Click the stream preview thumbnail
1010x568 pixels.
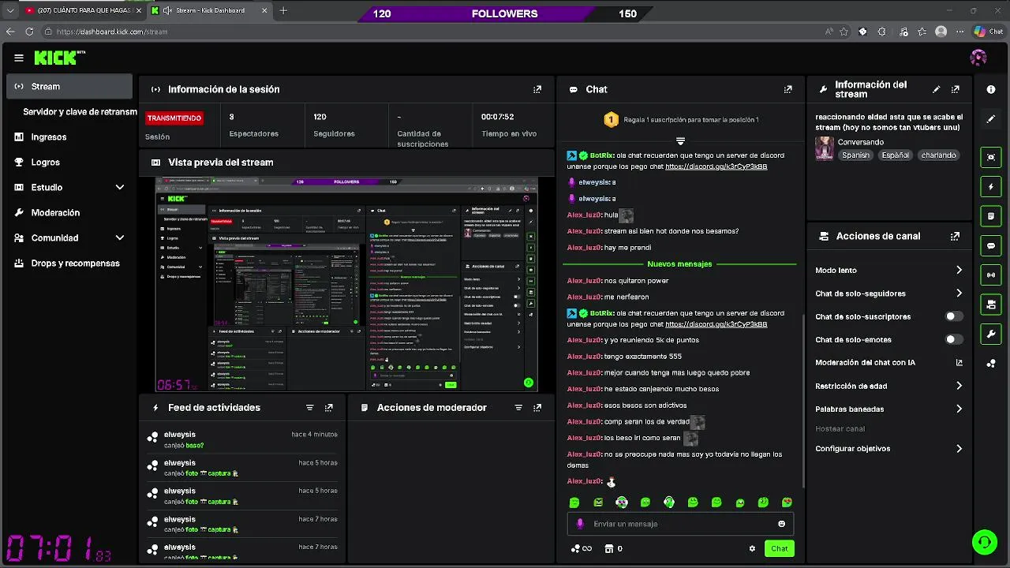347,284
